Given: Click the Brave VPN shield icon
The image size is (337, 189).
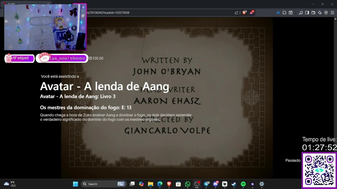Looking at the screenshot, I should [326, 13].
